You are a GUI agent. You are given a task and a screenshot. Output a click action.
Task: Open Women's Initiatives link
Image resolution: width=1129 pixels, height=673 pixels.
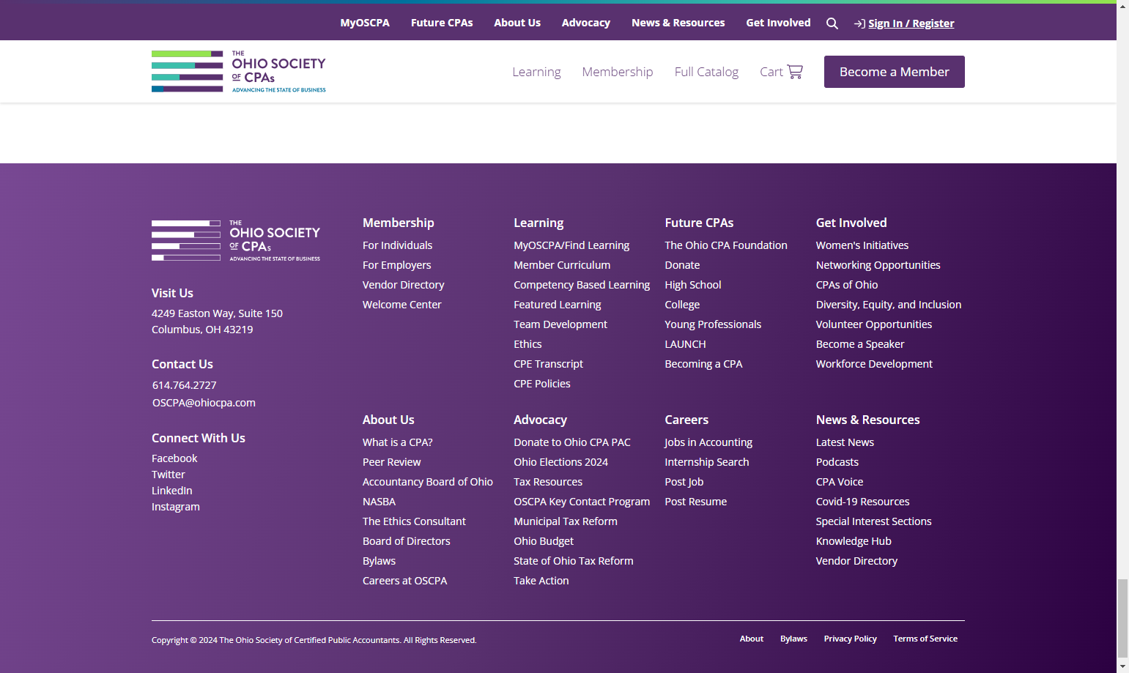pos(862,245)
